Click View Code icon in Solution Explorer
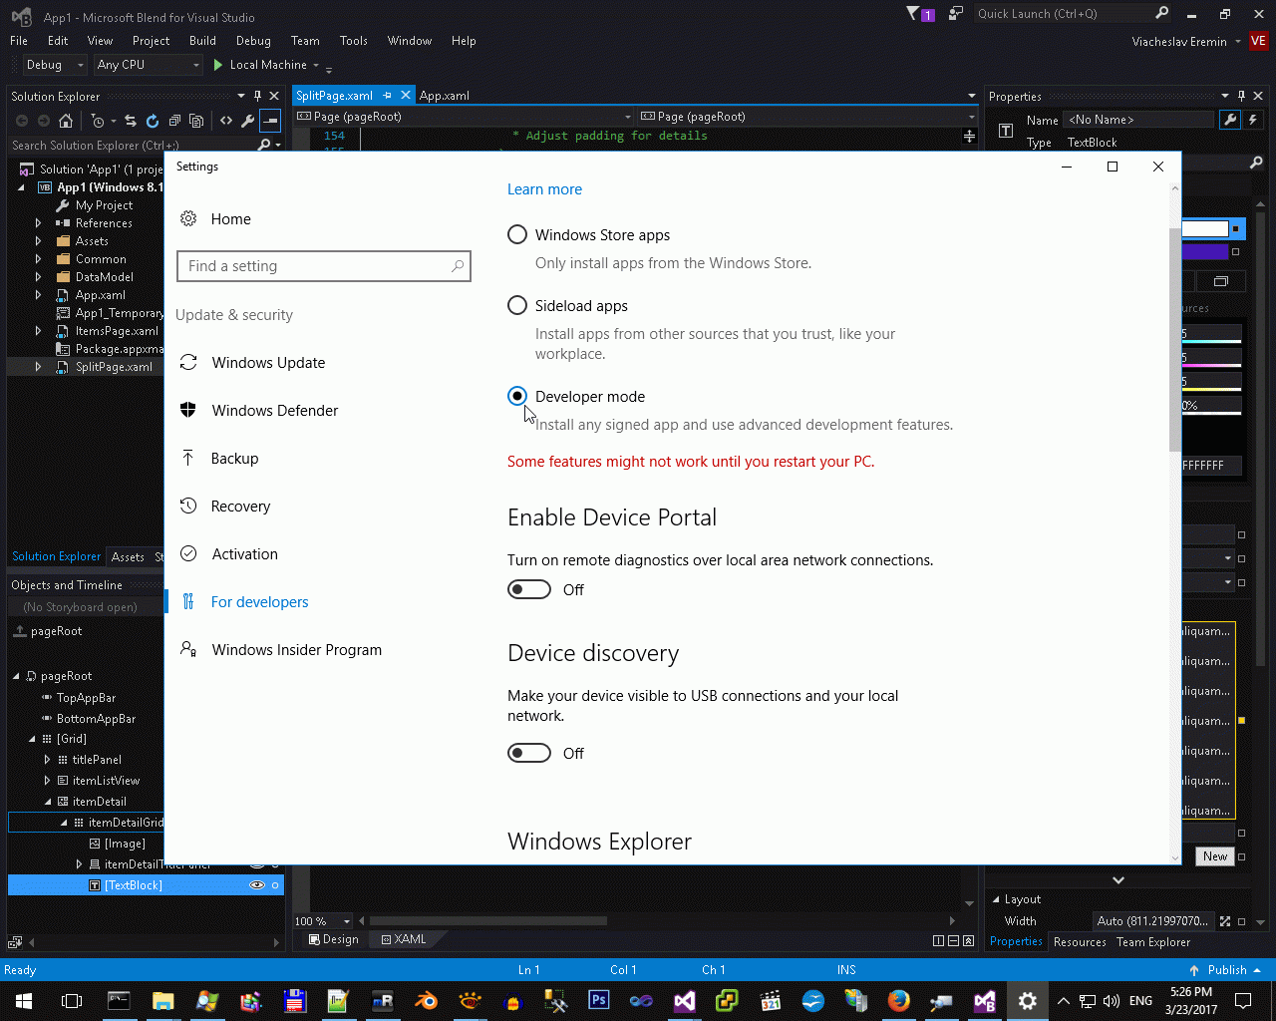 coord(226,121)
